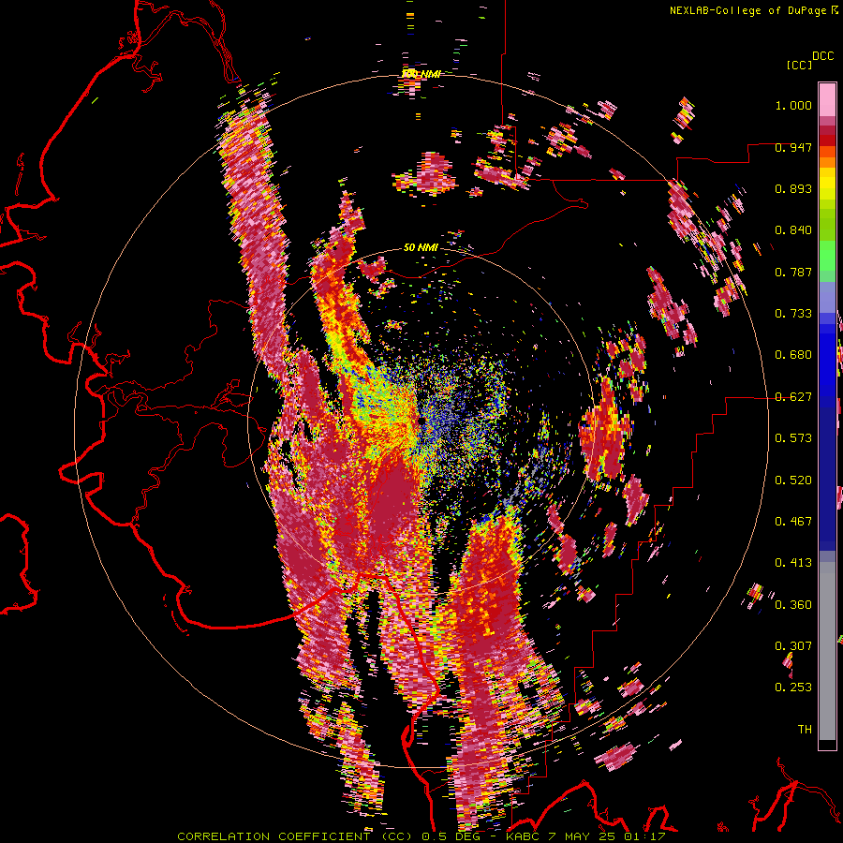Click the NEXLAB-College of DuPage title text
Viewport: 843px width, 843px height.
point(753,10)
